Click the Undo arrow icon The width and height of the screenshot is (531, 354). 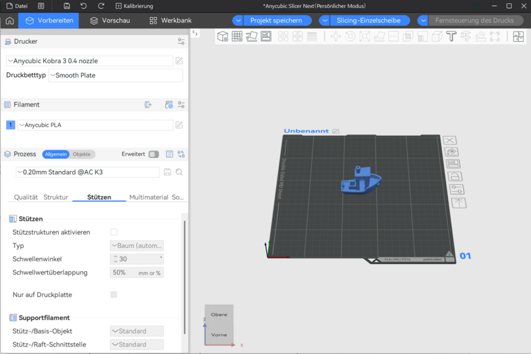84,6
